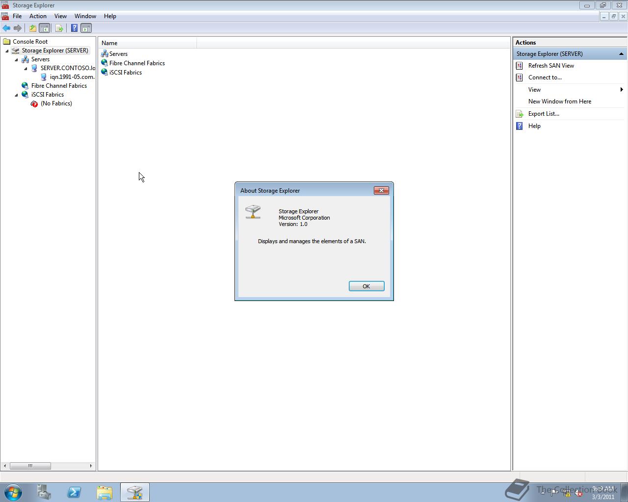Select the iqn.1991-05.com. initiator tree item
Image resolution: width=628 pixels, height=502 pixels.
[x=72, y=77]
